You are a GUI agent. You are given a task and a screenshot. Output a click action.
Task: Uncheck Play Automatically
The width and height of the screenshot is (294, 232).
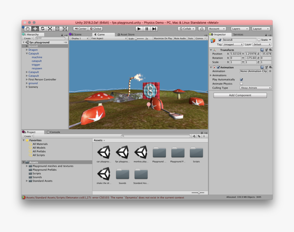coord(241,80)
